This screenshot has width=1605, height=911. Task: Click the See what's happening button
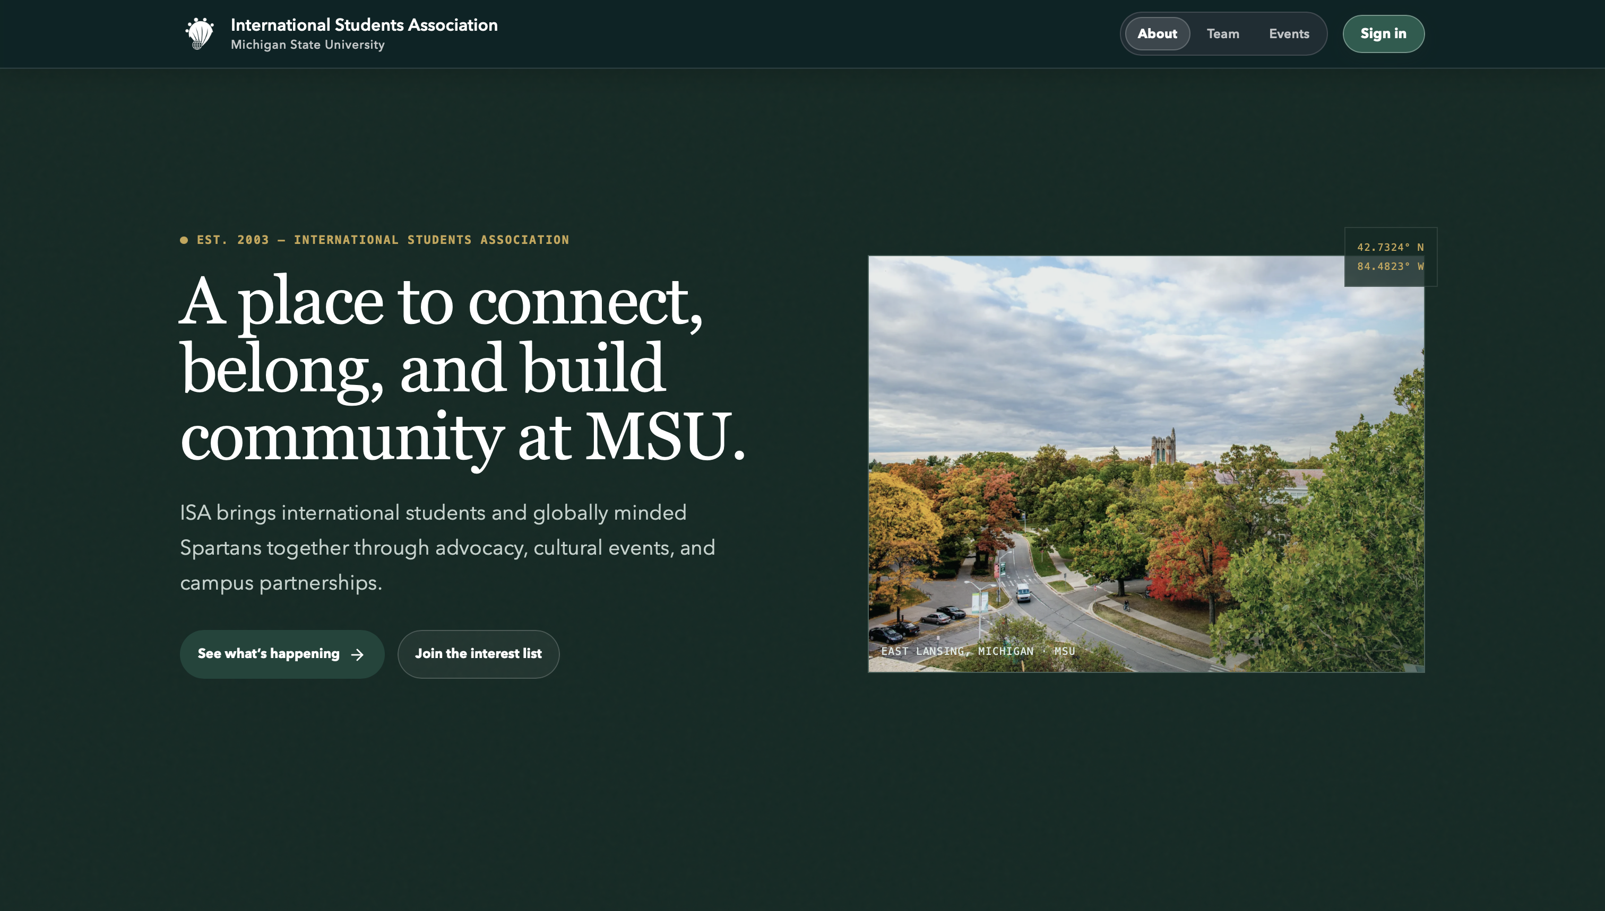282,654
